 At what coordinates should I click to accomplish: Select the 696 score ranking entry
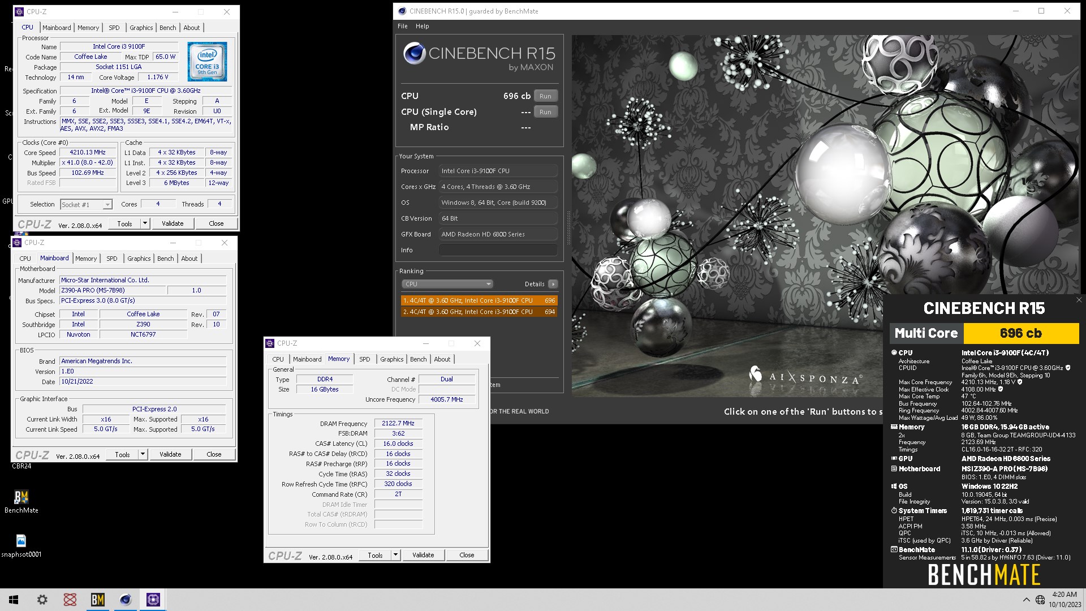[479, 300]
